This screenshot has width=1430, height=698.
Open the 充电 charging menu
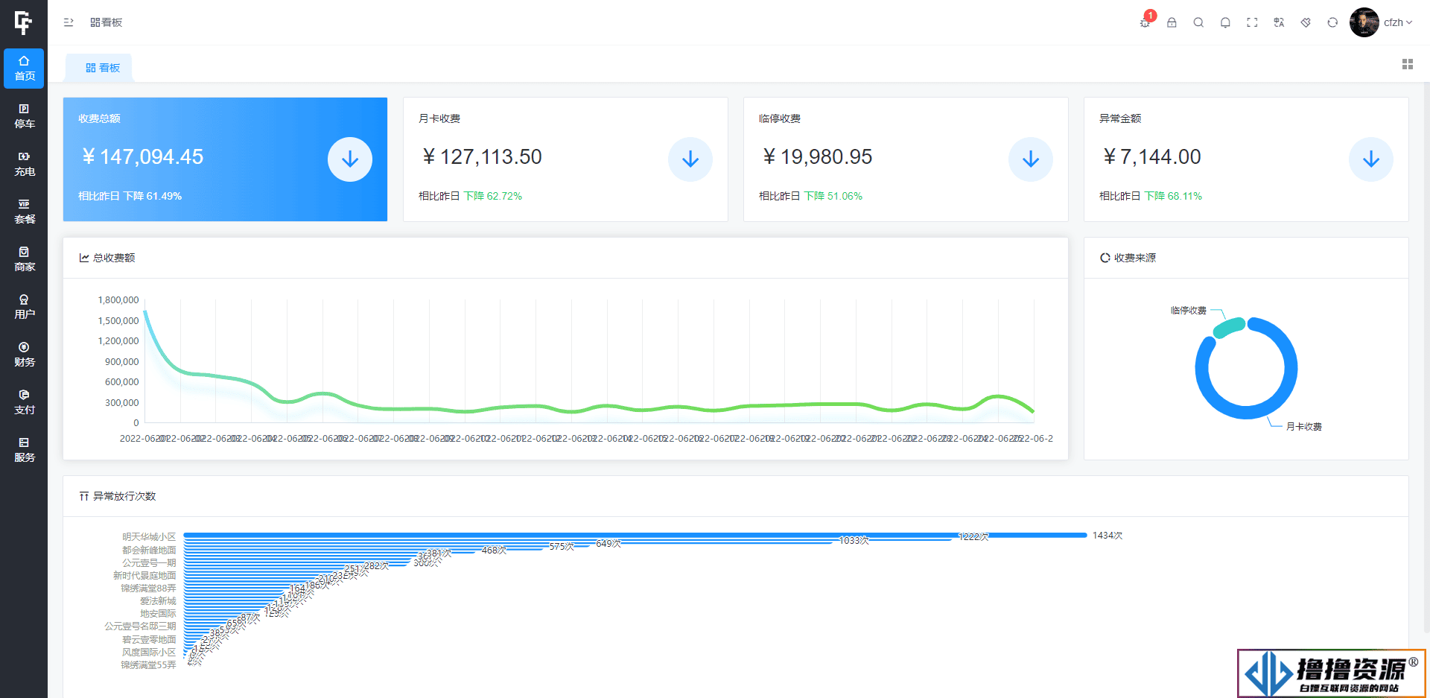point(24,164)
